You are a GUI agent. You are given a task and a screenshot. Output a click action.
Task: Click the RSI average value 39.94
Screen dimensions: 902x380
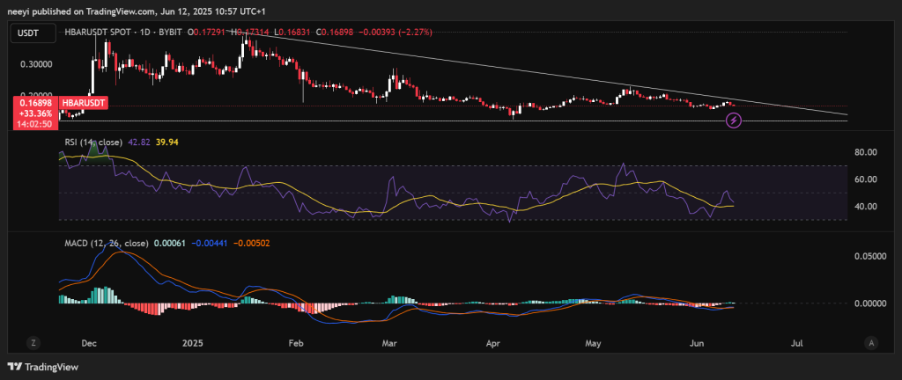(166, 142)
